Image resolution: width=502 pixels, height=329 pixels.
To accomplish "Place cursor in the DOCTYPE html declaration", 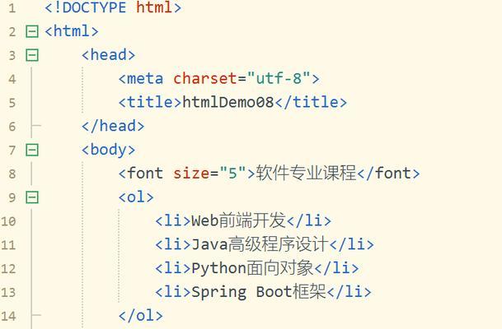I will click(113, 7).
